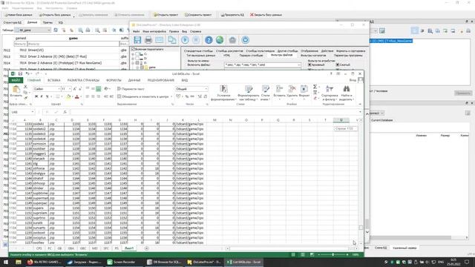475x267 pixels.
Task: Click the email envelope icon in Directory Lister
Action: (x=160, y=40)
